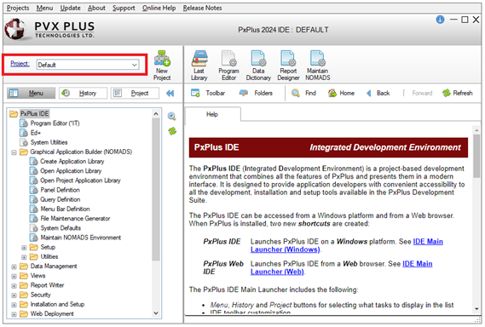Open the Release Notes menu
This screenshot has height=327, width=485.
pyautogui.click(x=202, y=8)
